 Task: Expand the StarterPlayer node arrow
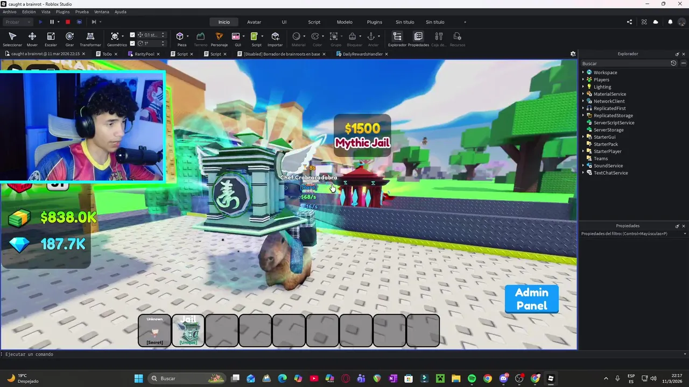(583, 152)
